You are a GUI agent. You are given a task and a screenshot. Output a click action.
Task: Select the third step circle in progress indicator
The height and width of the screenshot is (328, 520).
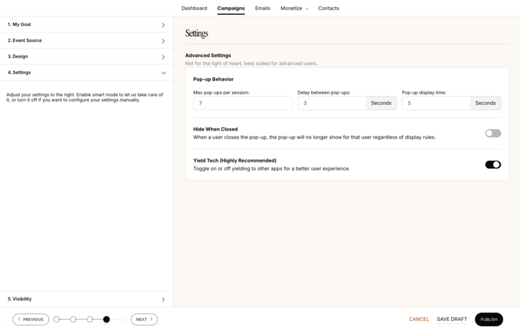tap(90, 320)
